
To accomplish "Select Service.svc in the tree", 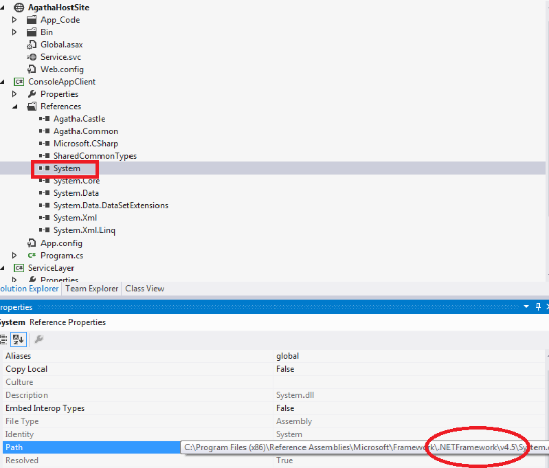I will 60,57.
